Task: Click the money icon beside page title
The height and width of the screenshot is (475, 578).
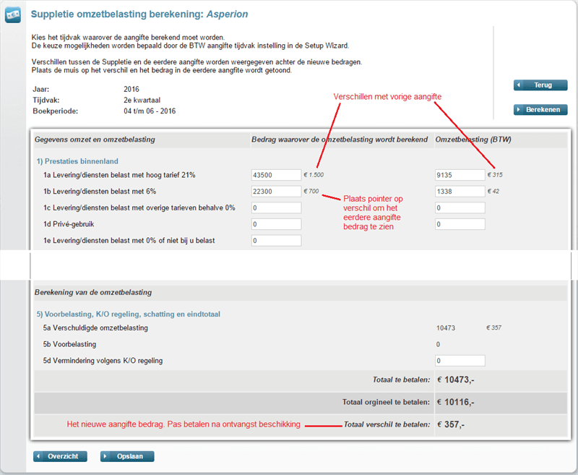Action: coord(13,15)
